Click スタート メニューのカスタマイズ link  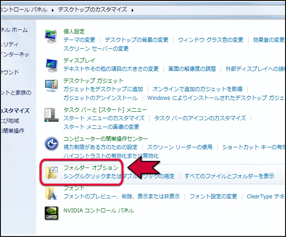click(104, 118)
